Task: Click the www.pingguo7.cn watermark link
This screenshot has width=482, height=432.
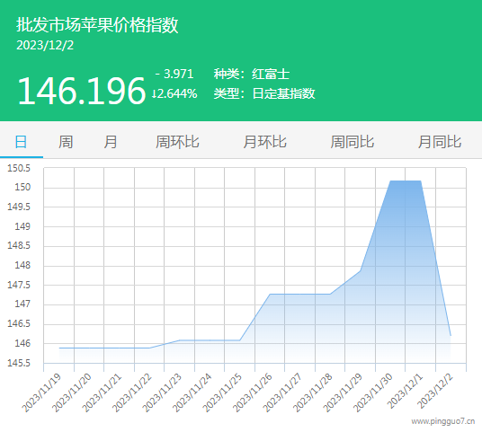Action: click(443, 421)
